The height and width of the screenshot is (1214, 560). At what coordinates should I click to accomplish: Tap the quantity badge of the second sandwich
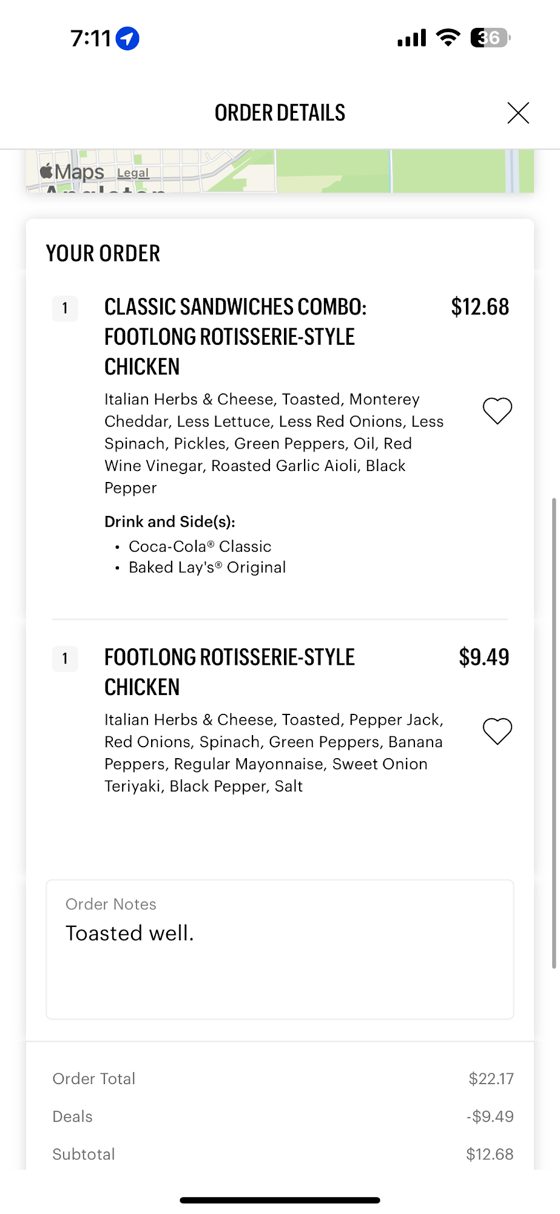coord(65,659)
